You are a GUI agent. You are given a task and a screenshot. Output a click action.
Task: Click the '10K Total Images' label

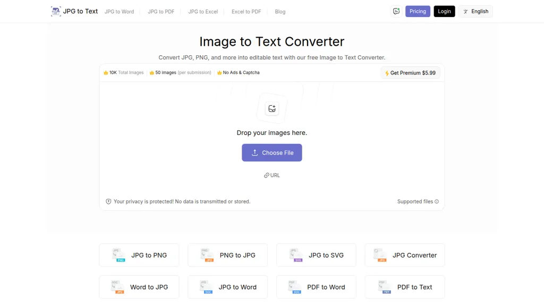click(126, 73)
